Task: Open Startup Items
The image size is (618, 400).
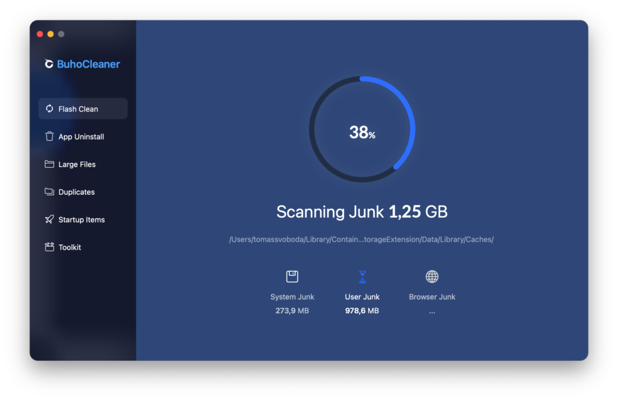Action: (x=83, y=220)
